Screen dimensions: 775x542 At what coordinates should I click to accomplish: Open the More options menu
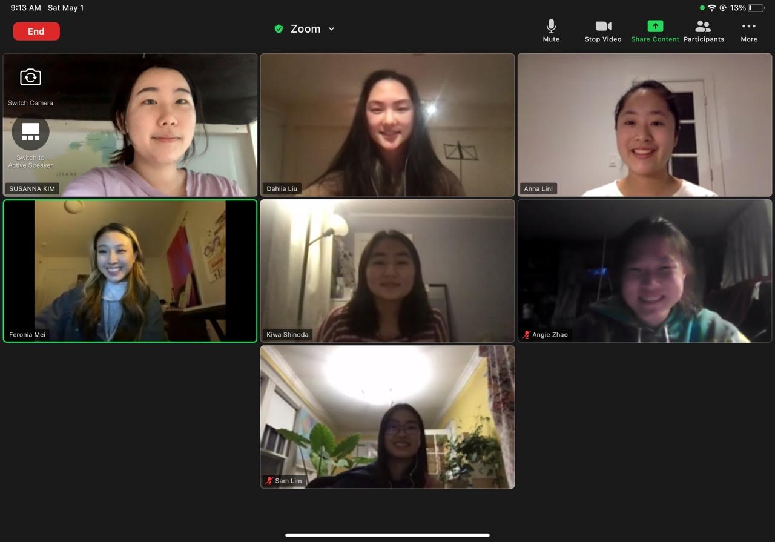tap(749, 31)
